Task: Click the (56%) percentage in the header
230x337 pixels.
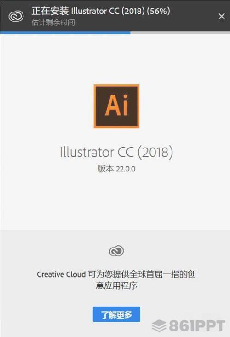Action: point(158,11)
